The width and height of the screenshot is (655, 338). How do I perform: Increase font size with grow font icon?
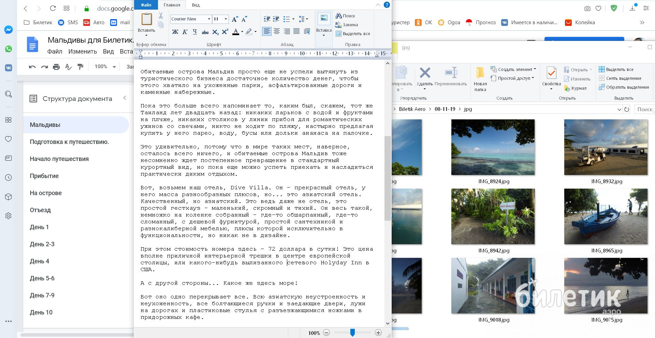coord(234,19)
